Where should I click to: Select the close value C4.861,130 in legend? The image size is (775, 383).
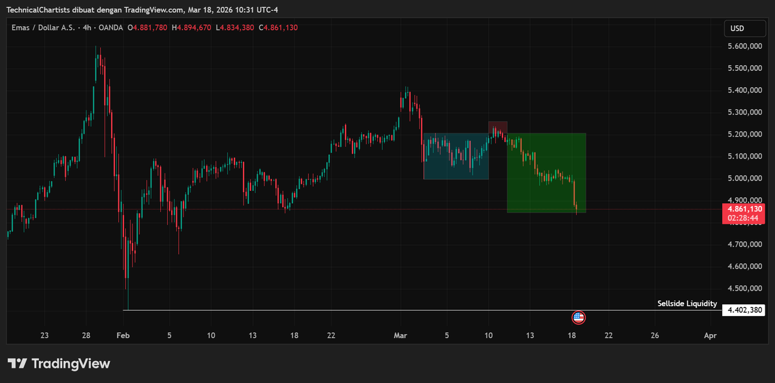coord(278,28)
